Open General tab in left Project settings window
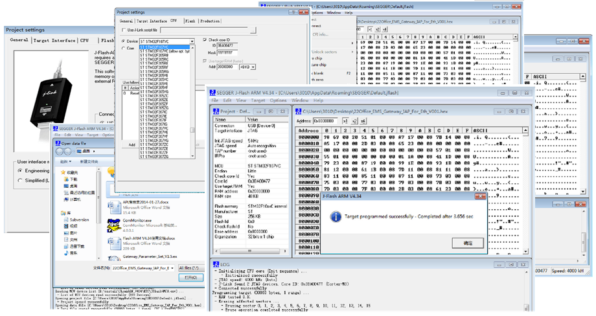This screenshot has width=596, height=316. (x=19, y=40)
